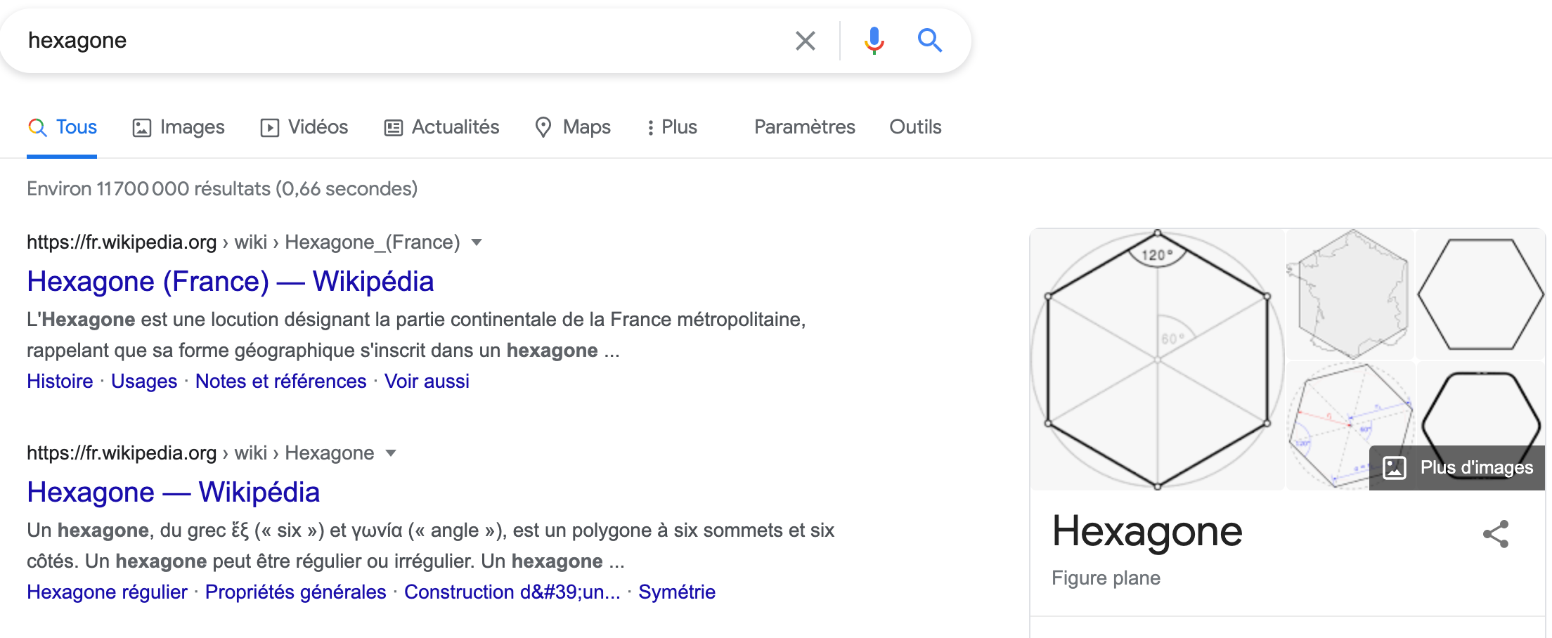
Task: Click the large hexagon 120° thumbnail
Action: click(1157, 358)
